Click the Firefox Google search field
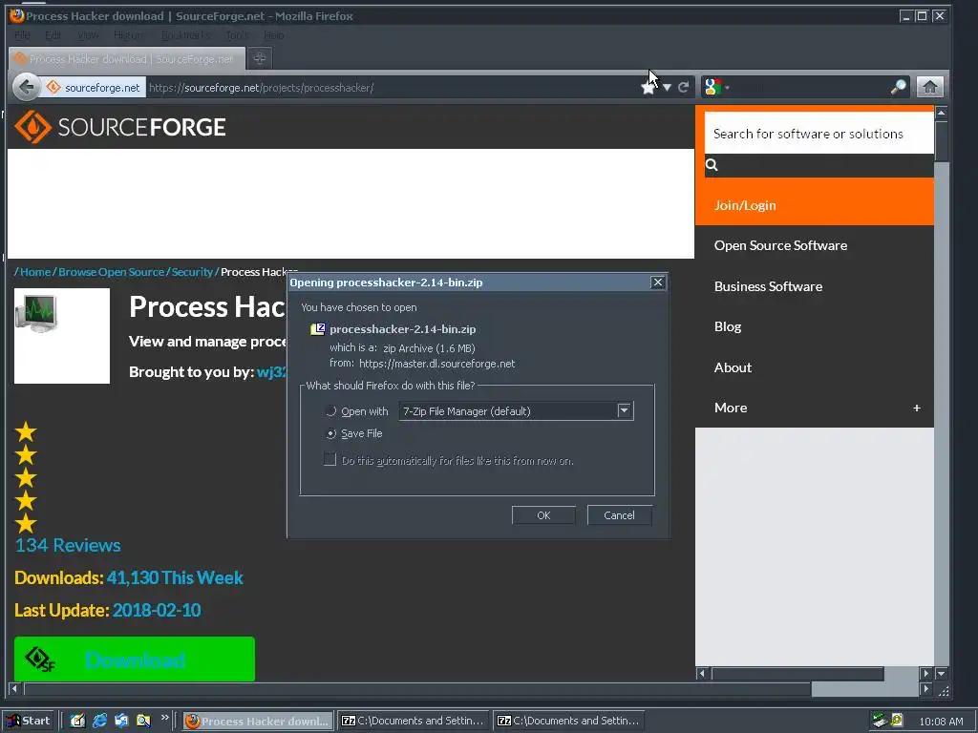Viewport: 978px width, 733px height. pos(810,87)
